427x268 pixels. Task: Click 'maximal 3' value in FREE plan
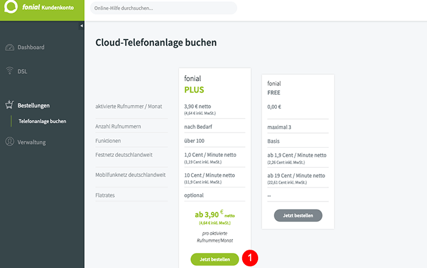click(x=279, y=128)
